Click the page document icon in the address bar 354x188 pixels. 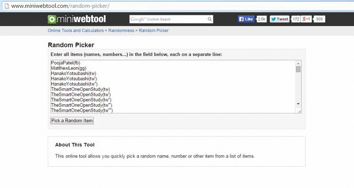point(7,6)
